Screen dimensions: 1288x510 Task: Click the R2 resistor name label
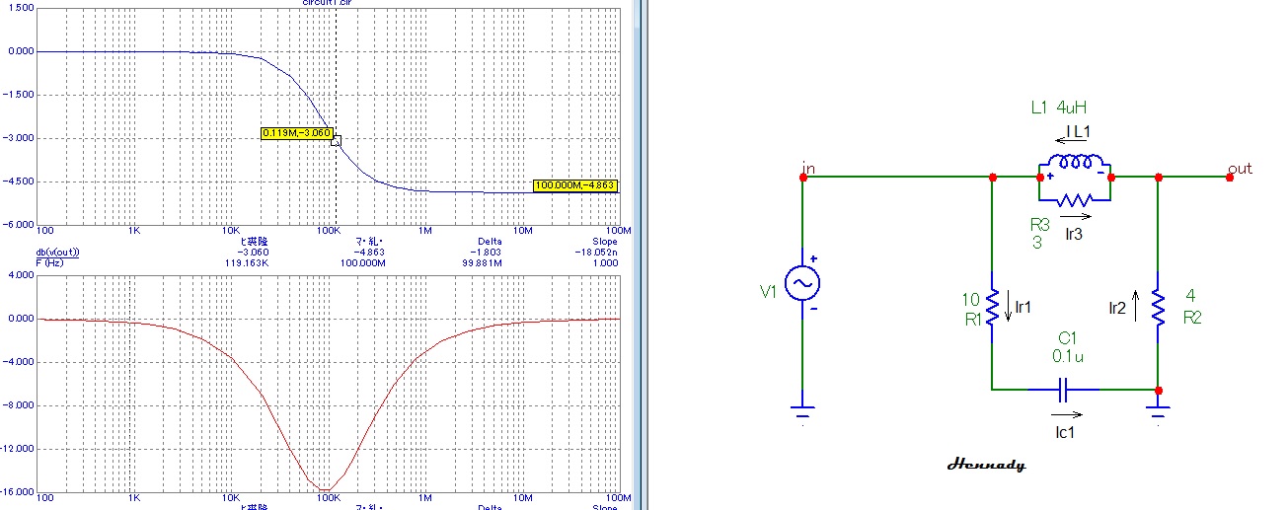tap(1190, 319)
